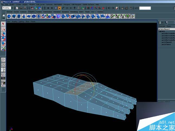Click the purple transparent cube shelf icon

click(x=58, y=16)
